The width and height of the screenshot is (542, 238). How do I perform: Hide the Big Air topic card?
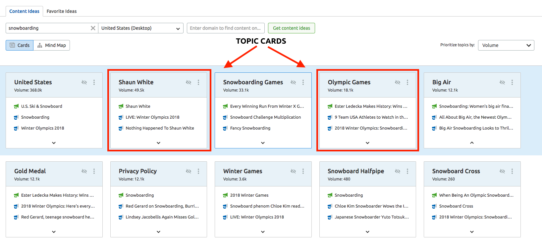[502, 82]
